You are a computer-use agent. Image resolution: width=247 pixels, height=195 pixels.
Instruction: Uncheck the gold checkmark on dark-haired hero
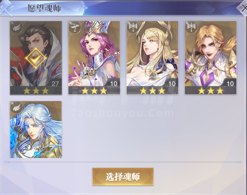click(36, 58)
